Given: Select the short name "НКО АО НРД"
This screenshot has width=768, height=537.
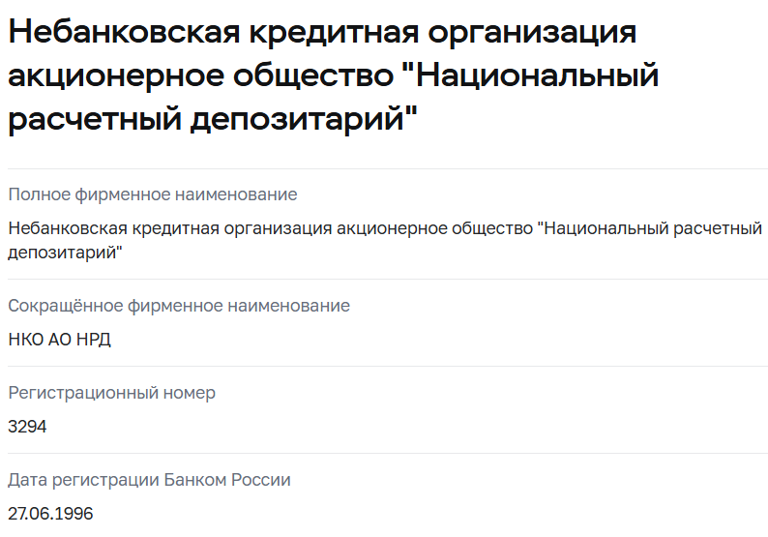Looking at the screenshot, I should tap(59, 340).
